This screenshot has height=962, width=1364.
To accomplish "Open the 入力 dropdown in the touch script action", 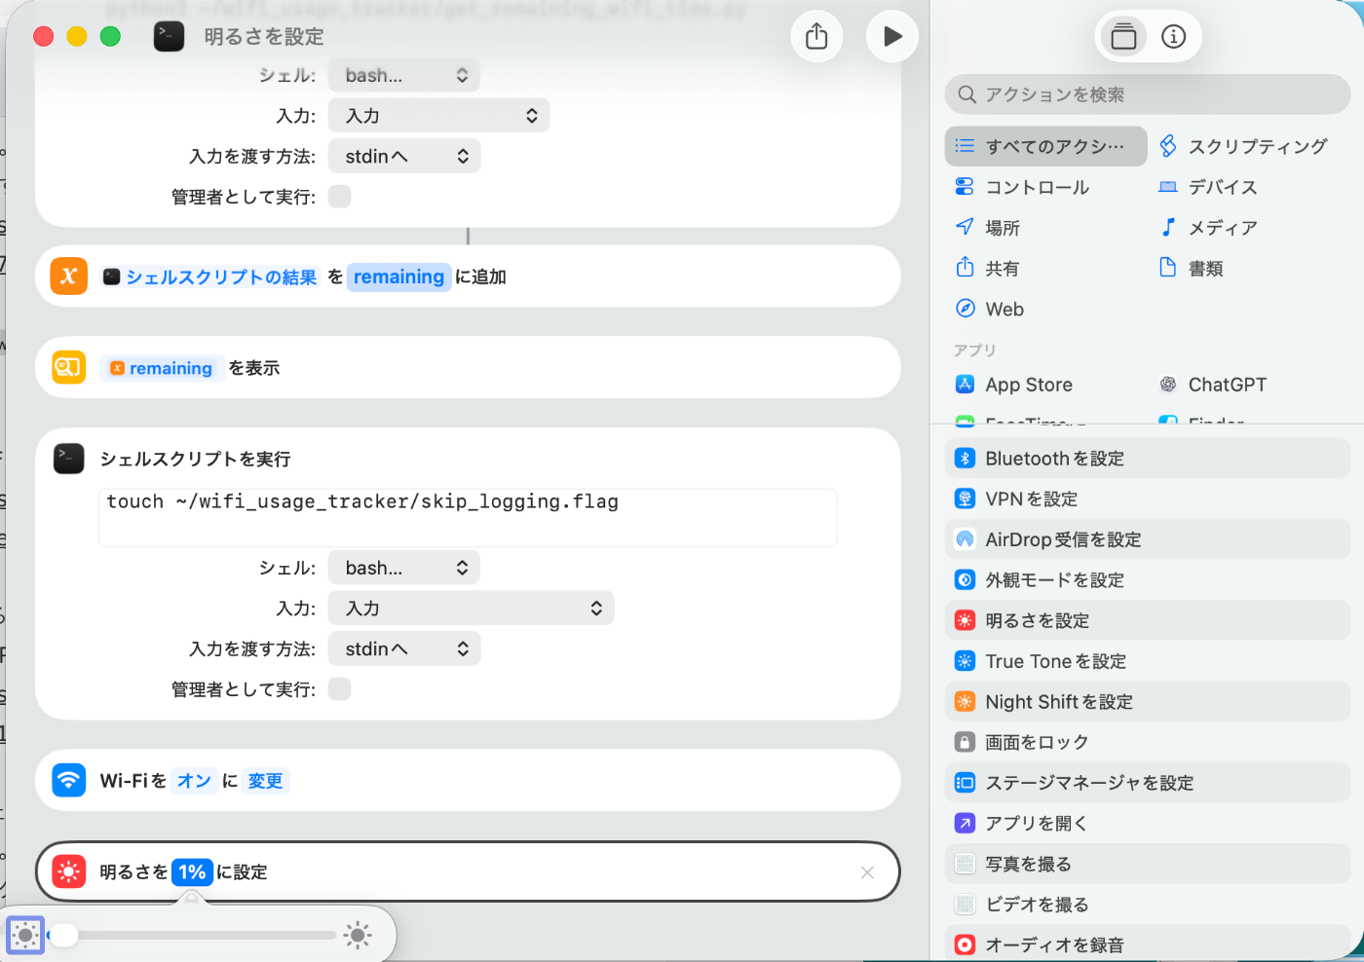I will 471,609.
